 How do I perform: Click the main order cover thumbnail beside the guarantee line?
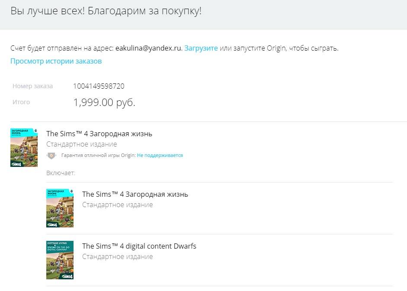(x=24, y=147)
